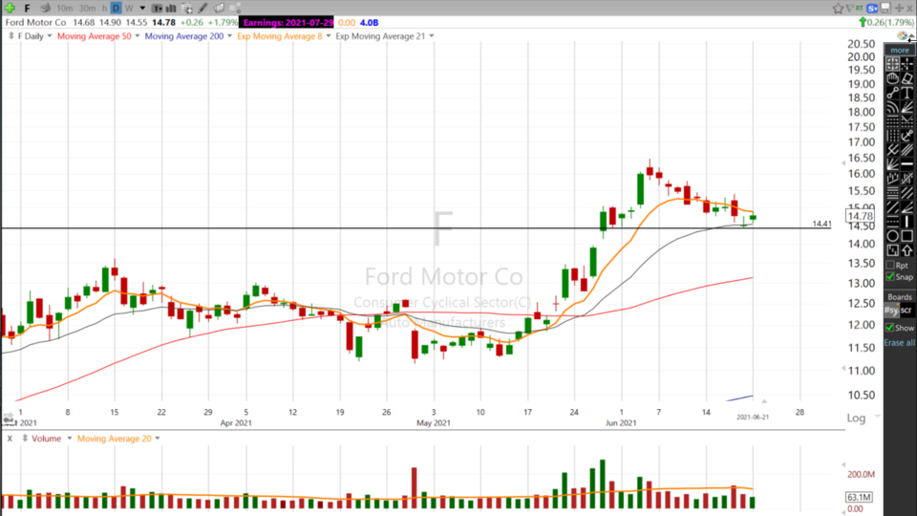
Task: Toggle the flag marker icon
Action: pos(849,9)
